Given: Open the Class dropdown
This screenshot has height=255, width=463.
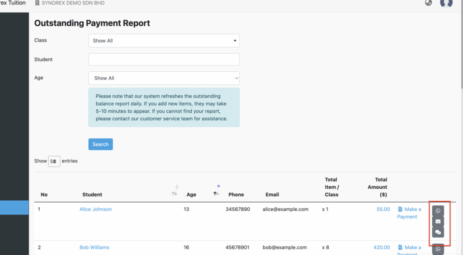Looking at the screenshot, I should (x=164, y=41).
